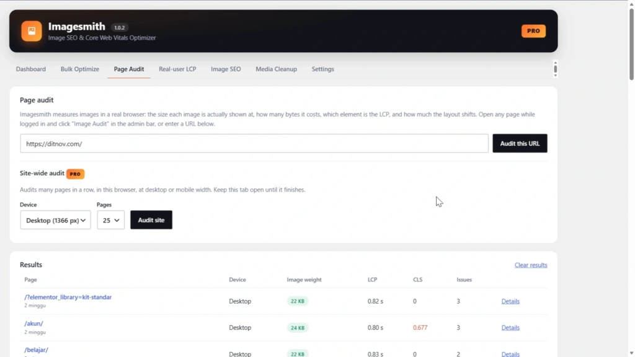Open Details for the kit-standar row
Viewport: 635px width, 357px height.
[510, 301]
